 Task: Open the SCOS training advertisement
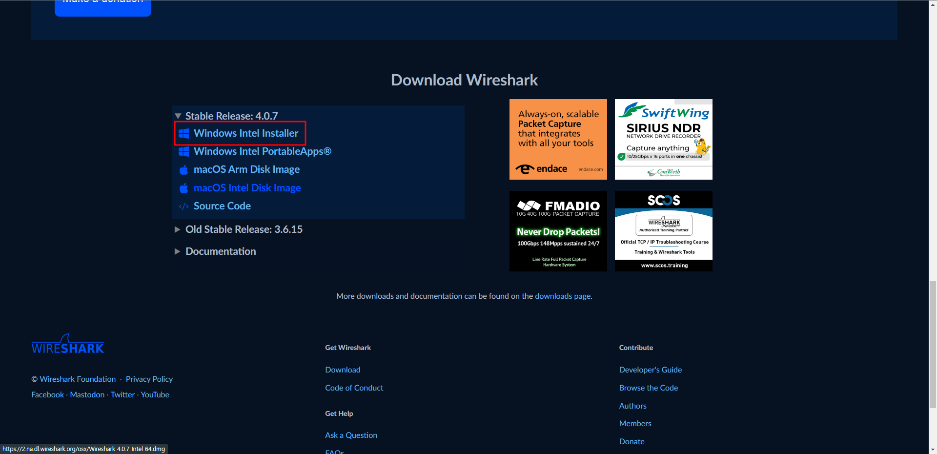click(x=663, y=231)
